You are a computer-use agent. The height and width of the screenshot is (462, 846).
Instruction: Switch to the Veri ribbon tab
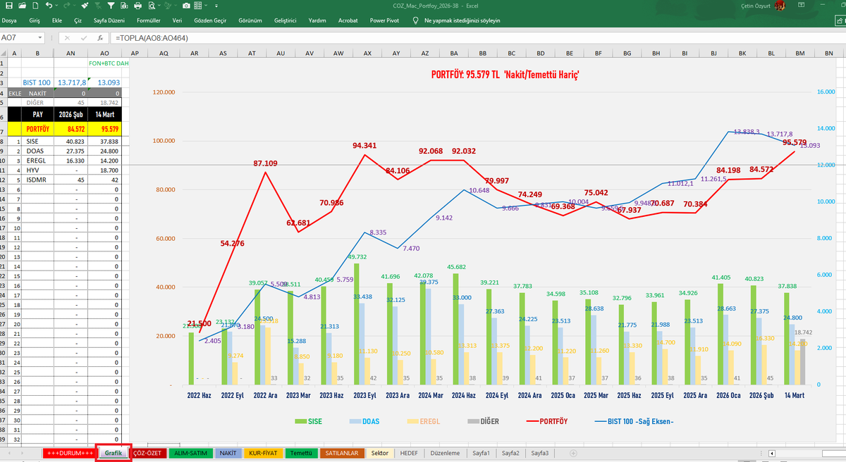coord(177,21)
